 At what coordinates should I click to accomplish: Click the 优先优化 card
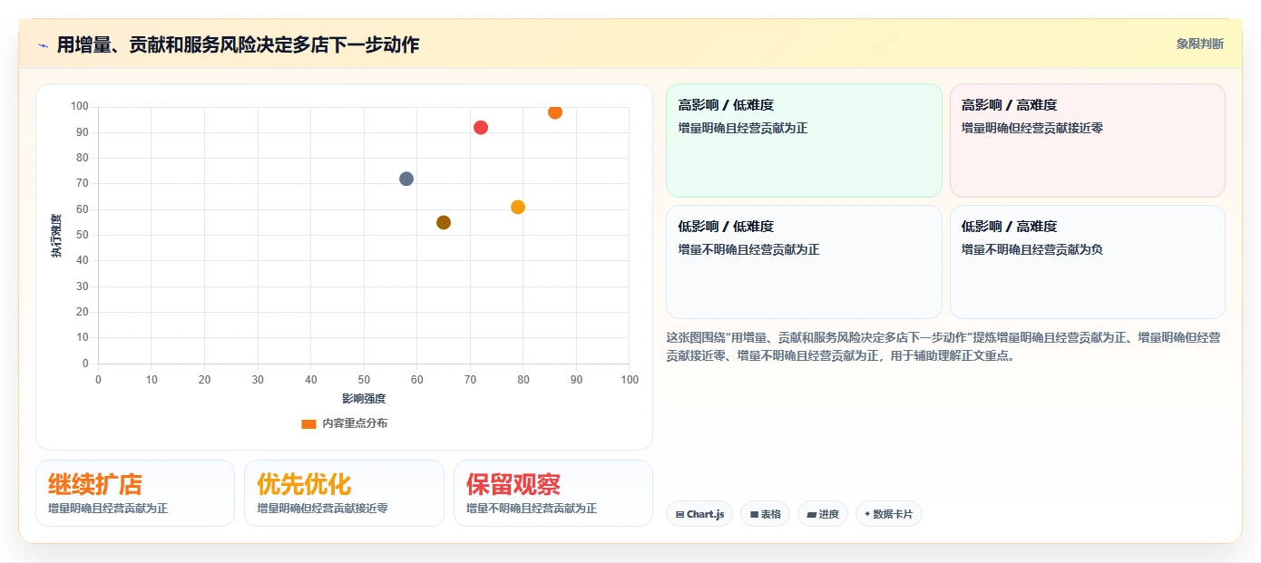point(344,493)
